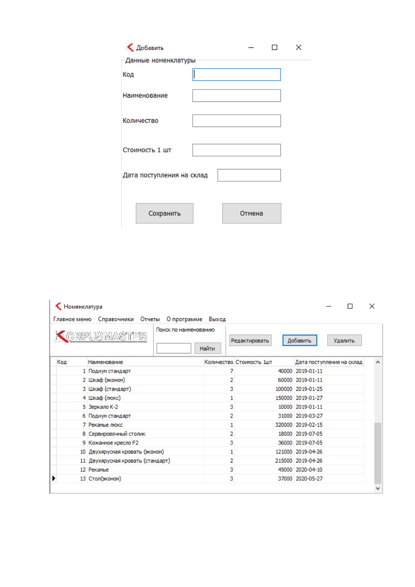Open the Отчеты menu
This screenshot has width=415, height=587.
150,319
